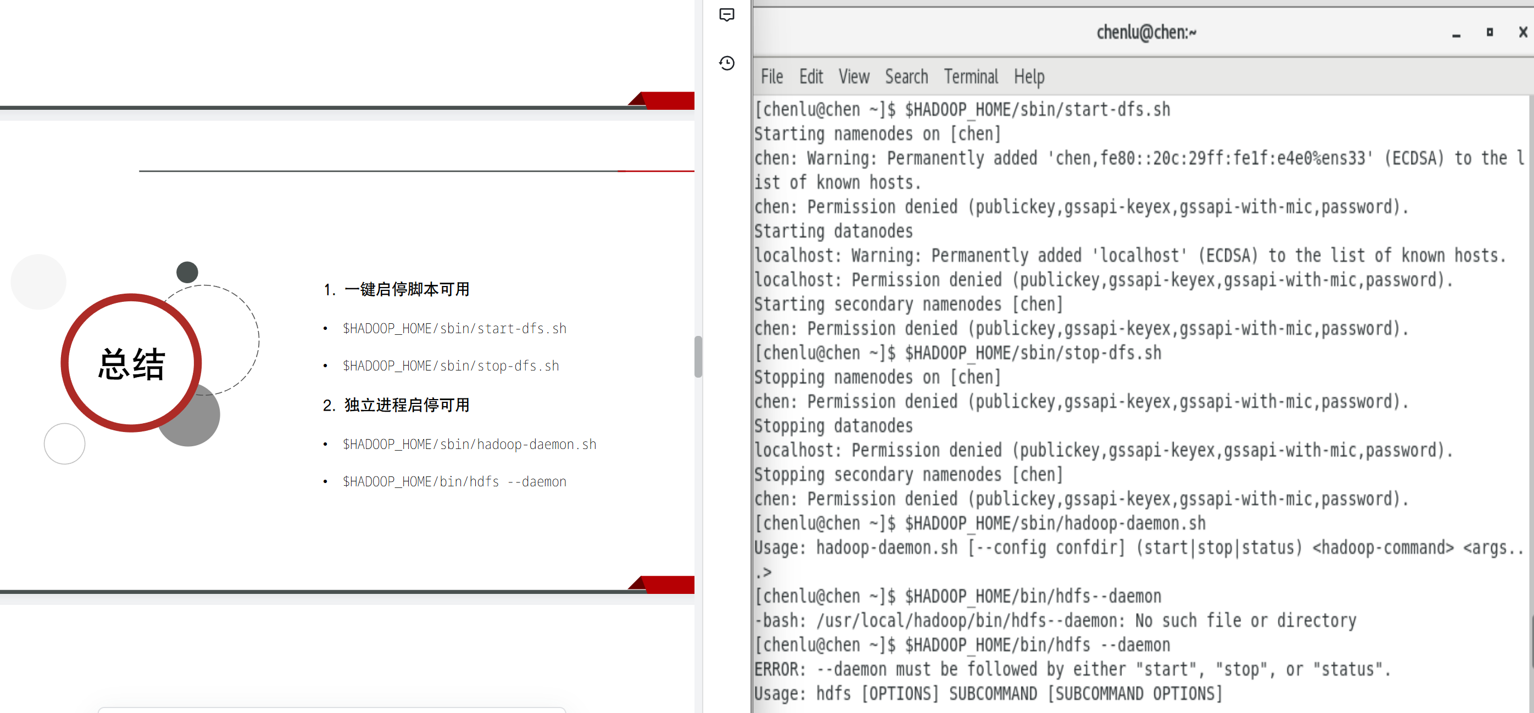Maximize the chenlu@chen terminal window
This screenshot has width=1534, height=713.
[x=1489, y=32]
